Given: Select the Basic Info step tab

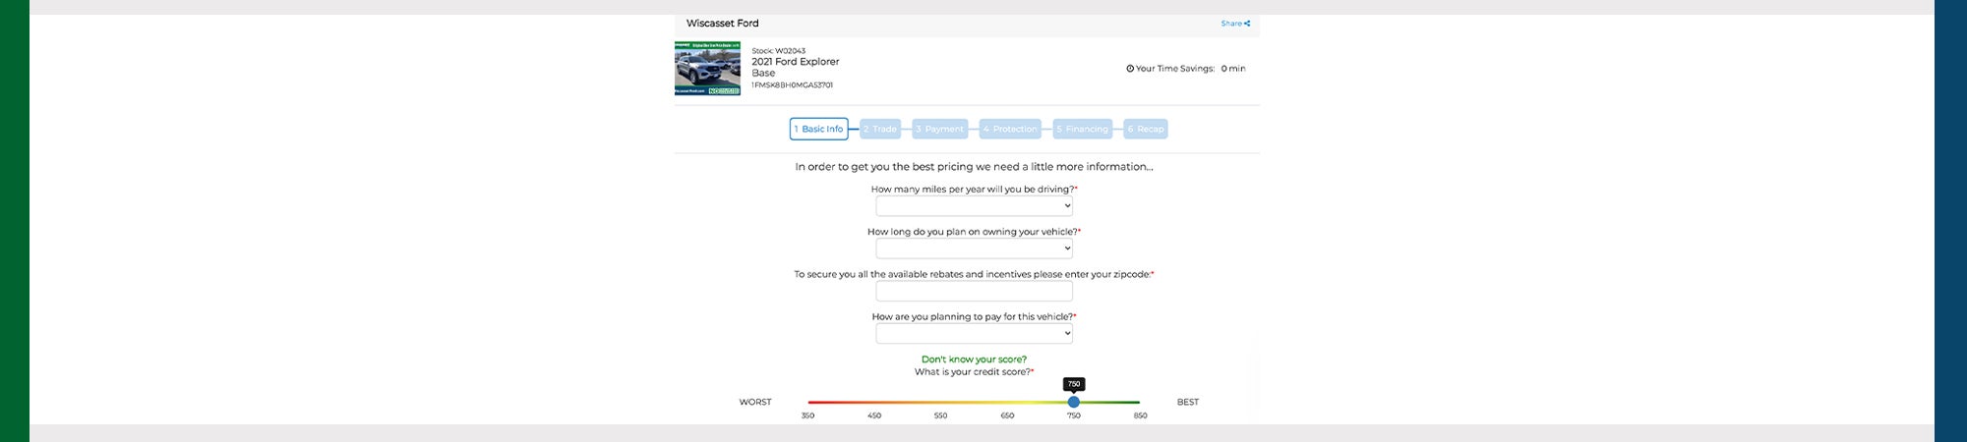Looking at the screenshot, I should (818, 129).
